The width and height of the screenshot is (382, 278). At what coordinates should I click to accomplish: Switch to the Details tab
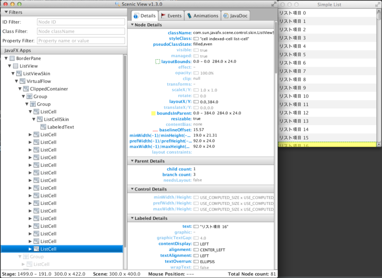point(145,16)
